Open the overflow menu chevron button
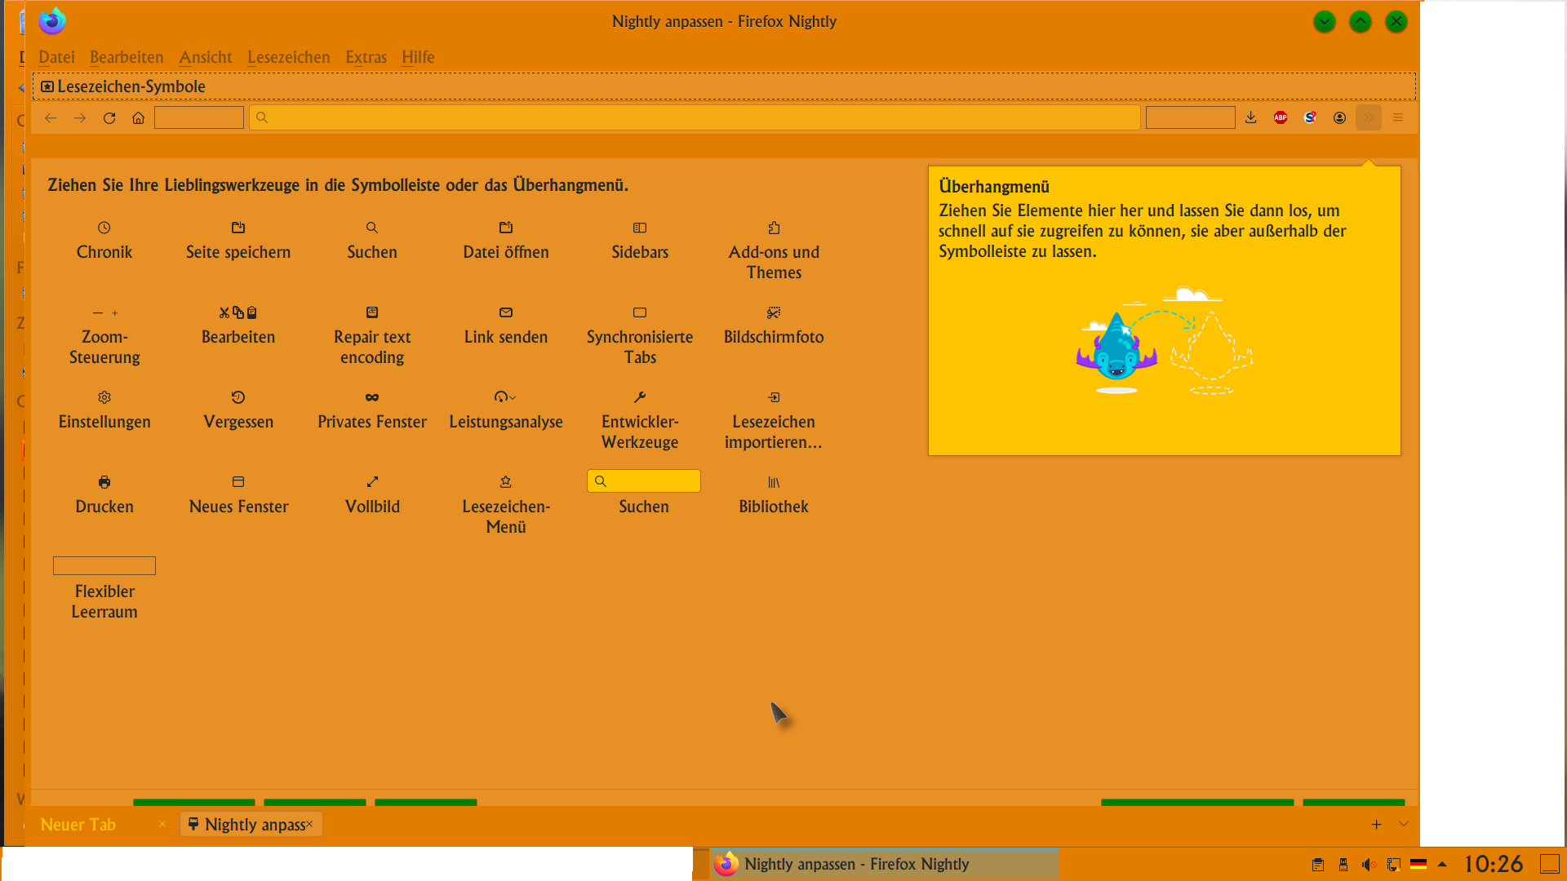The image size is (1567, 881). [1368, 117]
